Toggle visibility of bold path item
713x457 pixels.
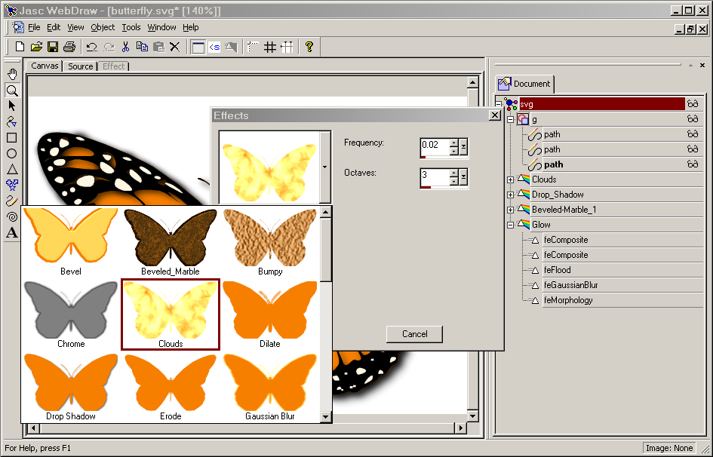692,164
